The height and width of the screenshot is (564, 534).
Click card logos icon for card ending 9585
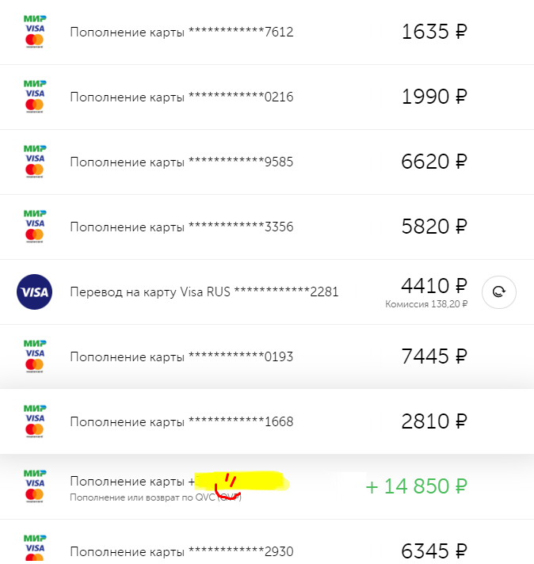[34, 162]
